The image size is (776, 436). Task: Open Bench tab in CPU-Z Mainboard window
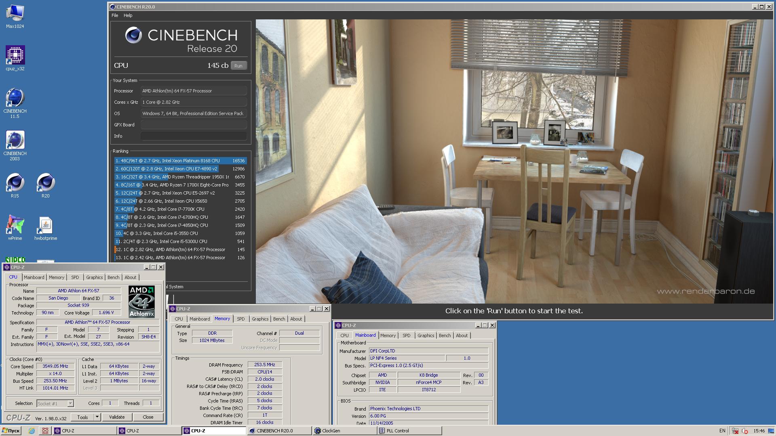point(445,335)
